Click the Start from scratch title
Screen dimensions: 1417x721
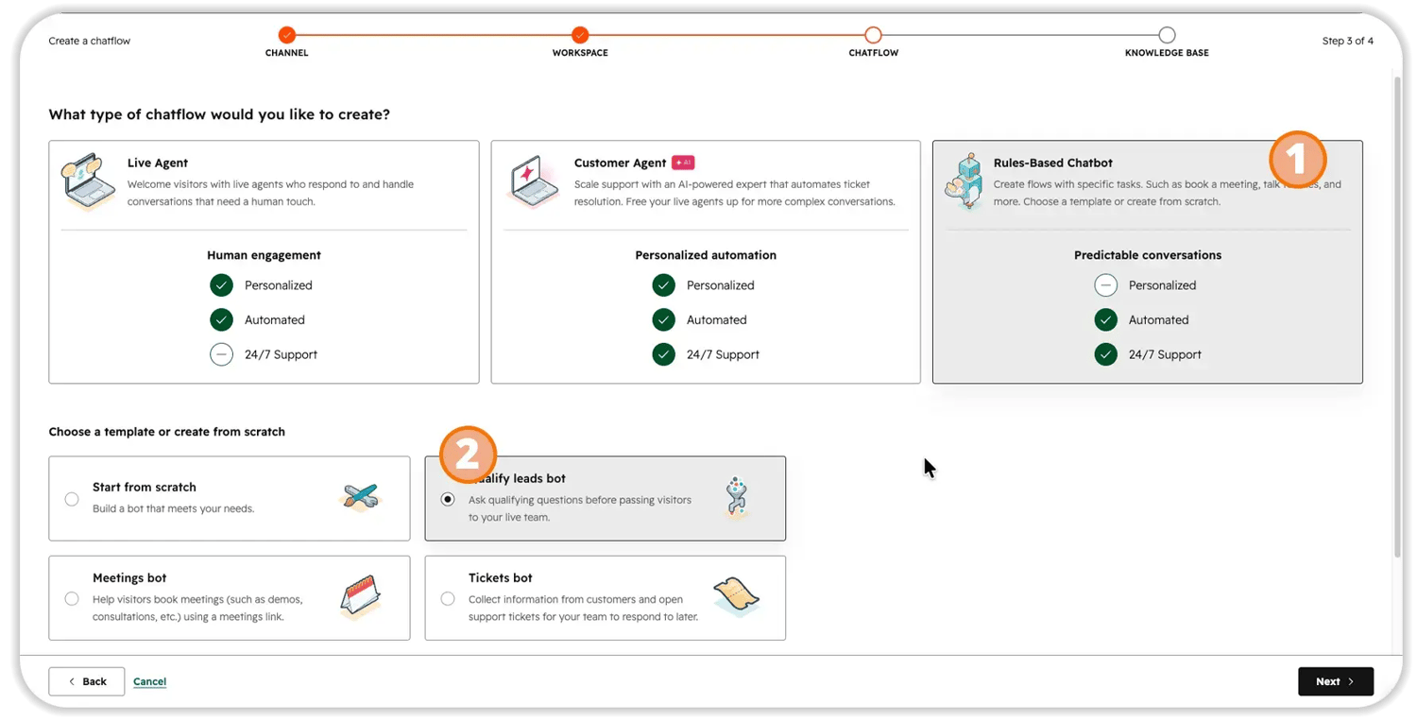point(145,488)
